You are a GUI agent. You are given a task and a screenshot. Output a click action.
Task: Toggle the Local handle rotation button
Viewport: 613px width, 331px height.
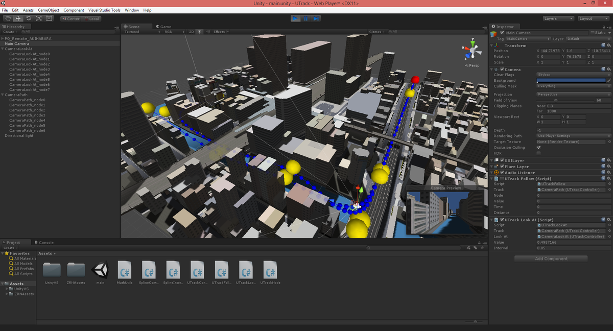pyautogui.click(x=91, y=19)
